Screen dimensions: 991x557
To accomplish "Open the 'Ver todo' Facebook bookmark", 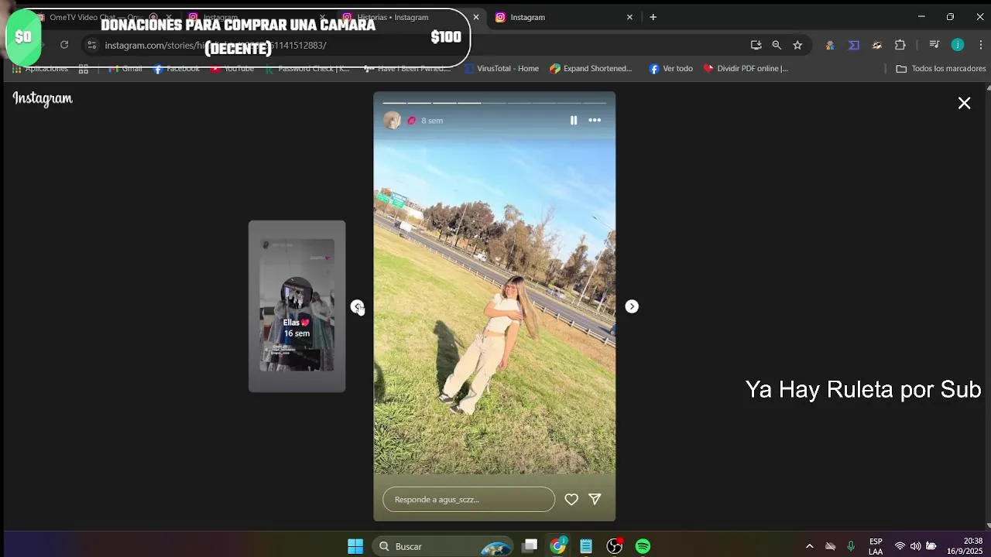I will click(670, 68).
